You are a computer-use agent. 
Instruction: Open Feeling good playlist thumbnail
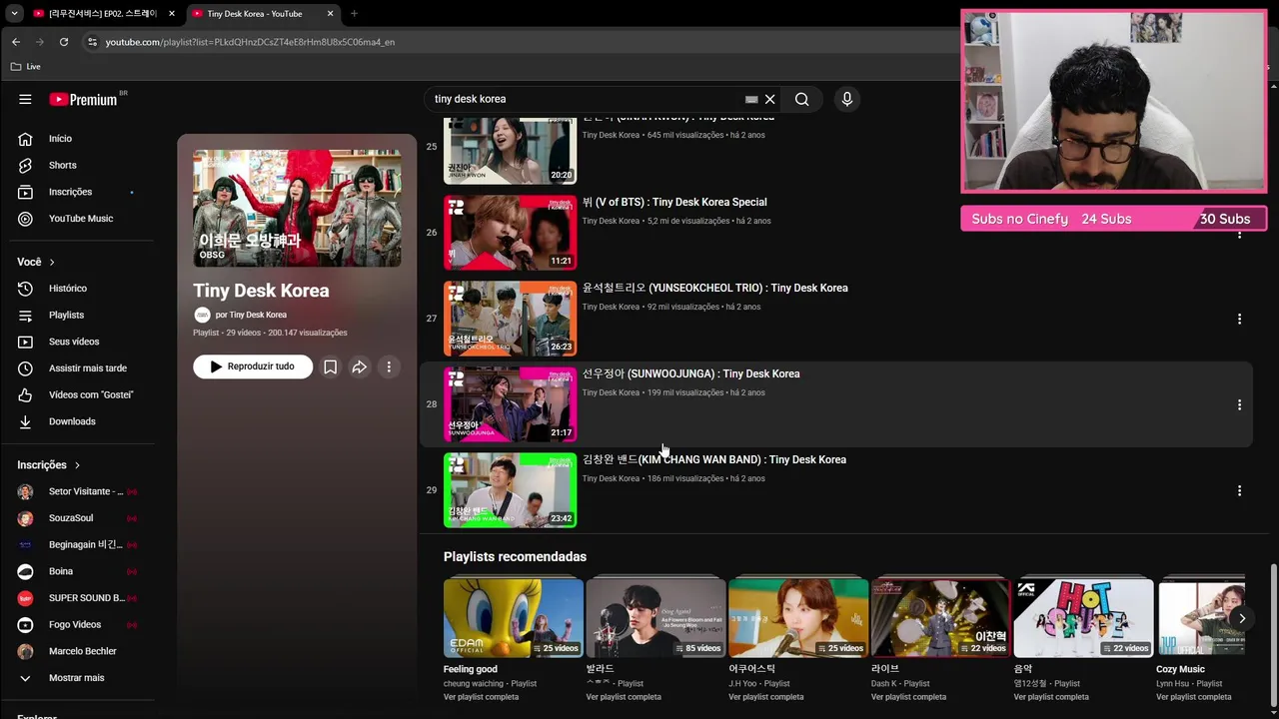(x=513, y=618)
